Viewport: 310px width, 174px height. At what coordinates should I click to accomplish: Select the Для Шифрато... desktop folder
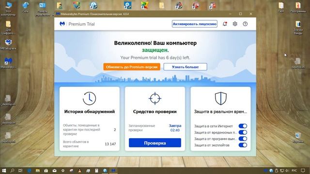pyautogui.click(x=8, y=28)
